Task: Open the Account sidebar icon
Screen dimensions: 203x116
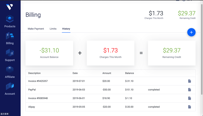Action: (x=10, y=86)
